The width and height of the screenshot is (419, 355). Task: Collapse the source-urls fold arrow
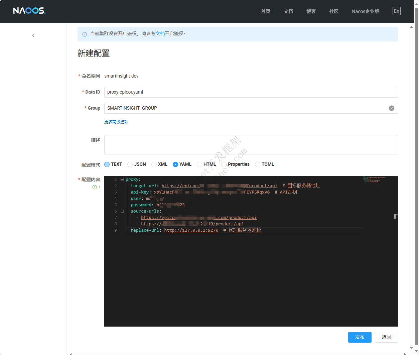[122, 211]
